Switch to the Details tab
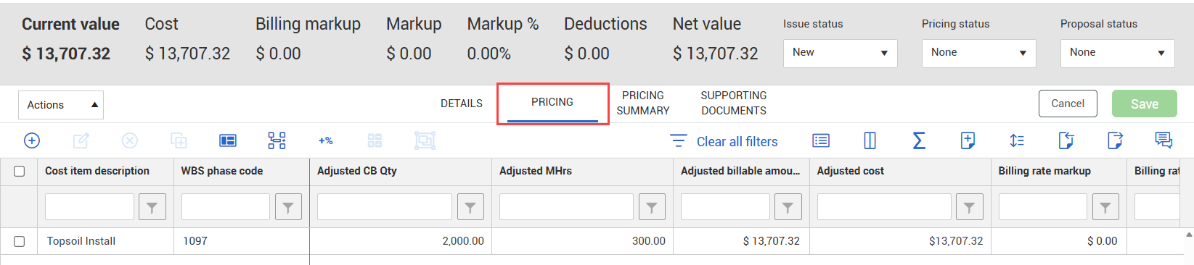The width and height of the screenshot is (1194, 265). 462,104
